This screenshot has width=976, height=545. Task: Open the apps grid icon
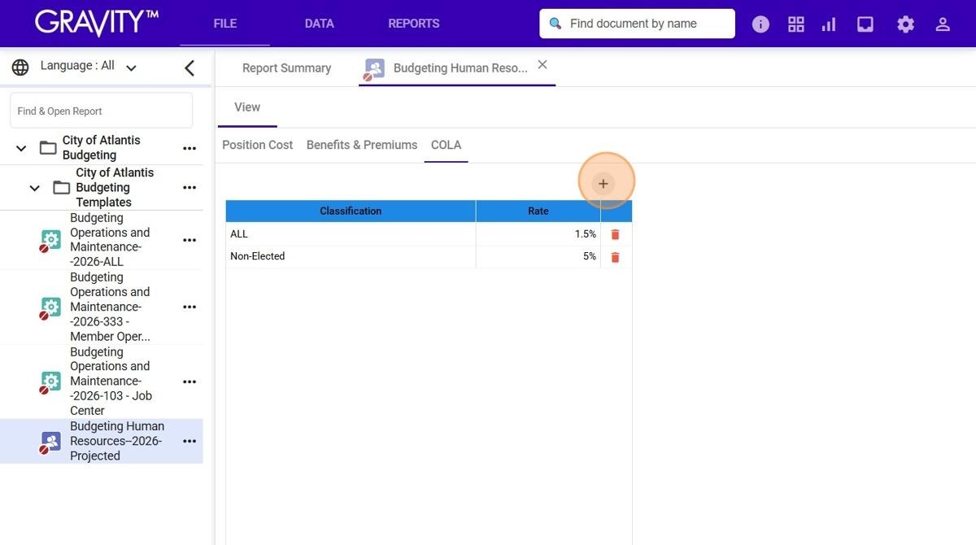click(x=796, y=24)
